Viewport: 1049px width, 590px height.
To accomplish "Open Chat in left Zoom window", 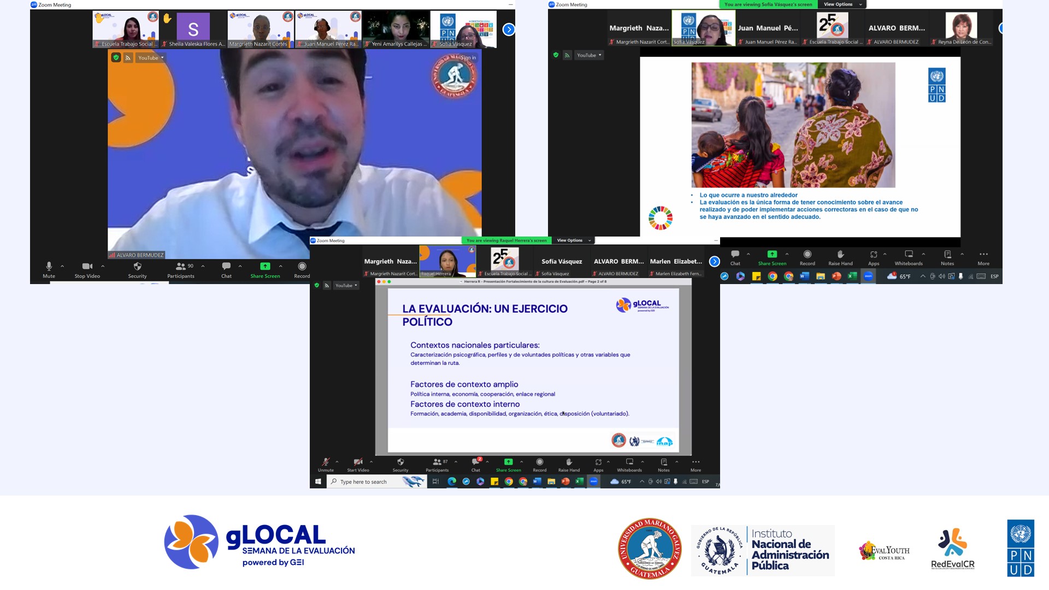I will click(x=226, y=270).
